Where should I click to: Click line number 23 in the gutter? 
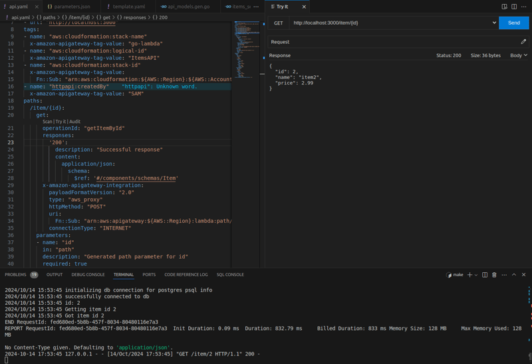pyautogui.click(x=11, y=142)
